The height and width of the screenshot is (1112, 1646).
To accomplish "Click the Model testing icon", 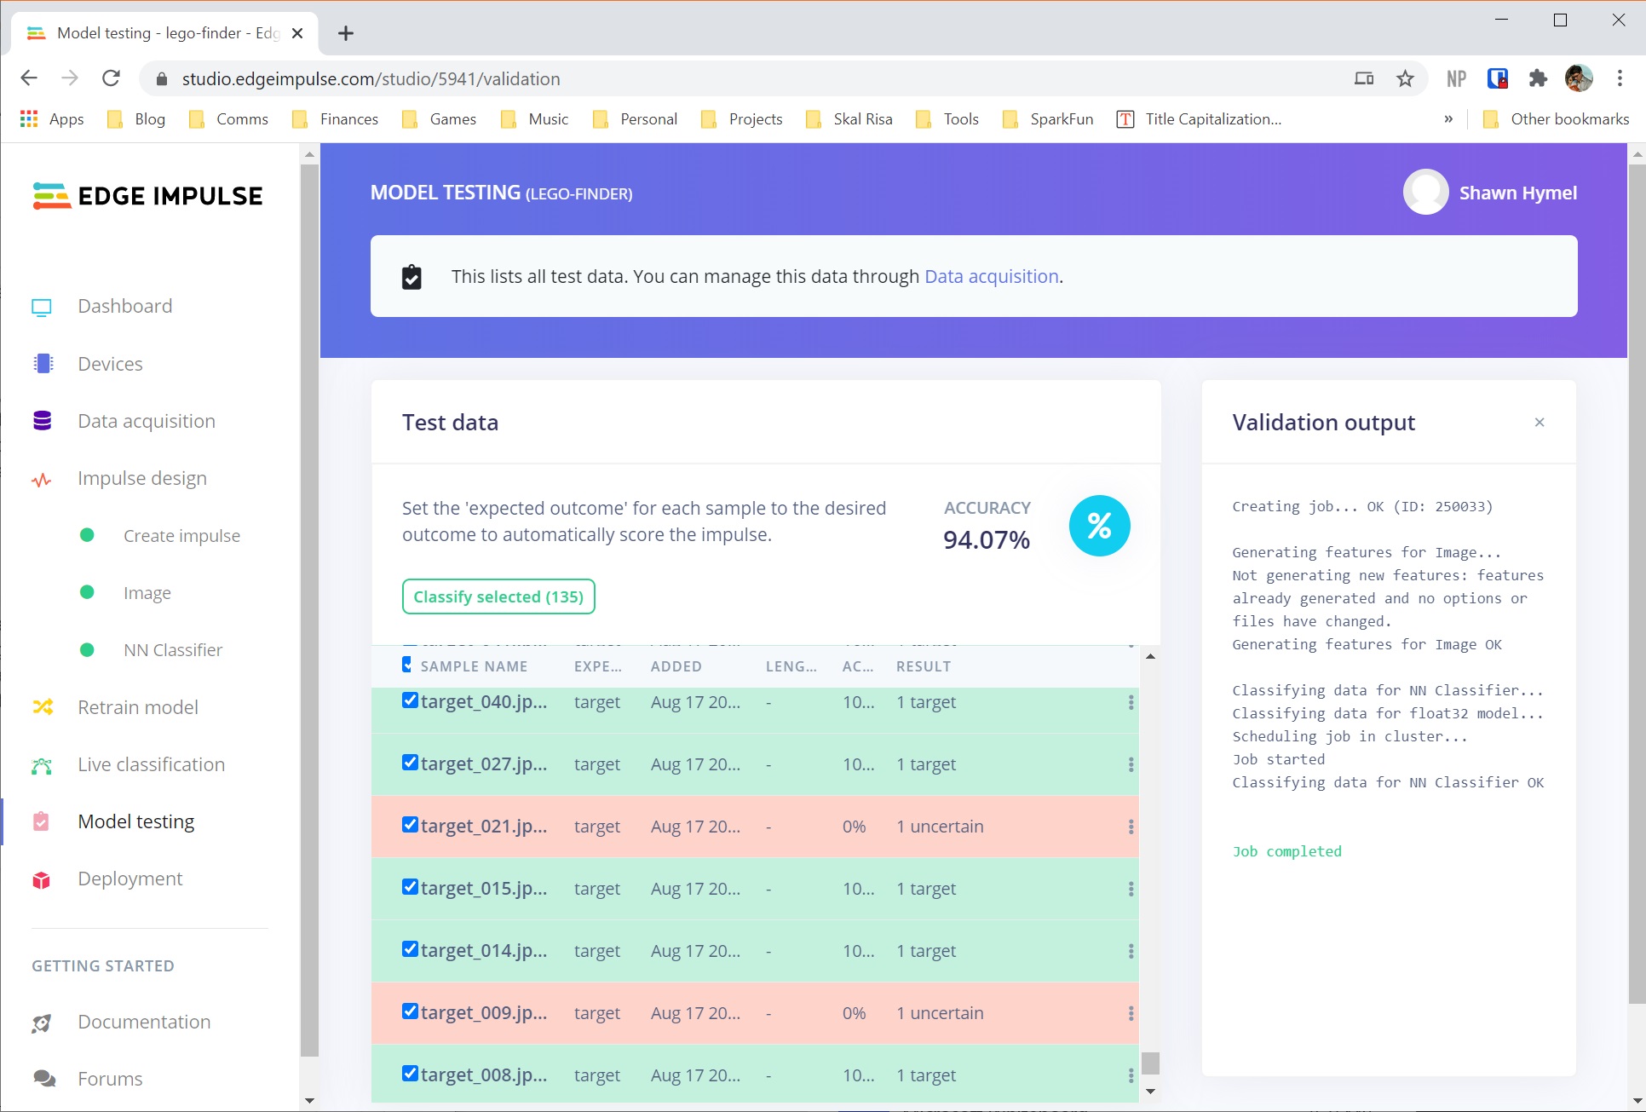I will [41, 821].
